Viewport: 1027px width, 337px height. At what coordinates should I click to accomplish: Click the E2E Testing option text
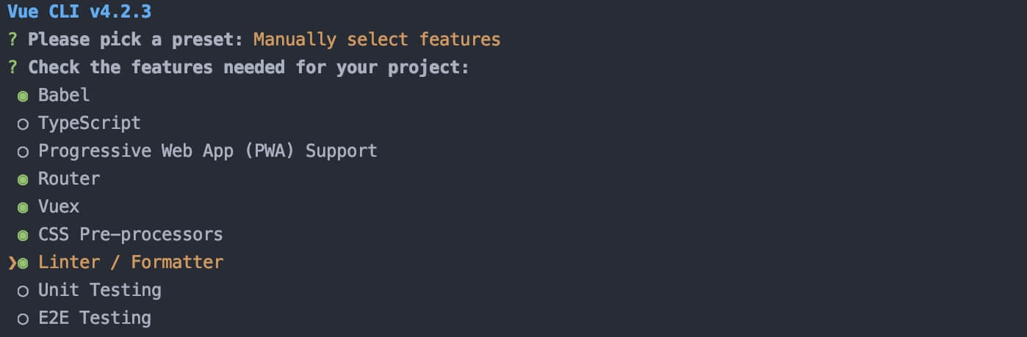(94, 318)
